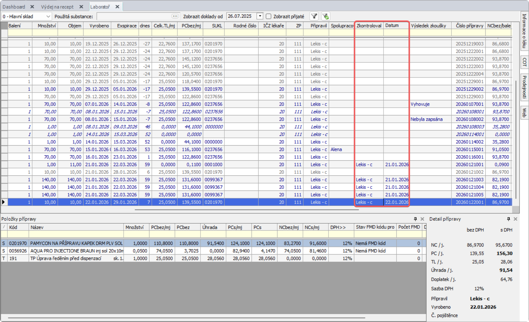
Task: Click the Použitá substance input field
Action: [x=134, y=16]
